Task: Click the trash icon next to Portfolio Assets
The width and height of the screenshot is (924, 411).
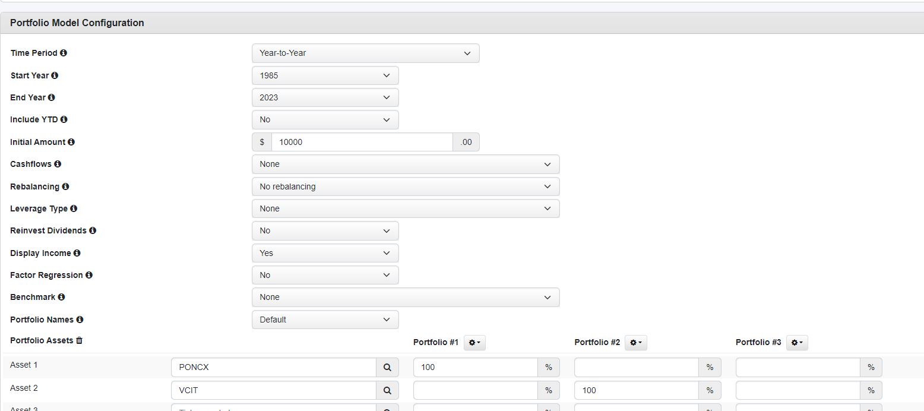Action: click(80, 340)
